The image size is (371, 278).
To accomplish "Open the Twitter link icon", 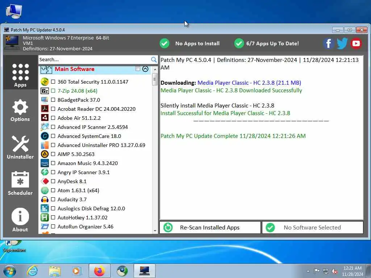I will point(342,43).
